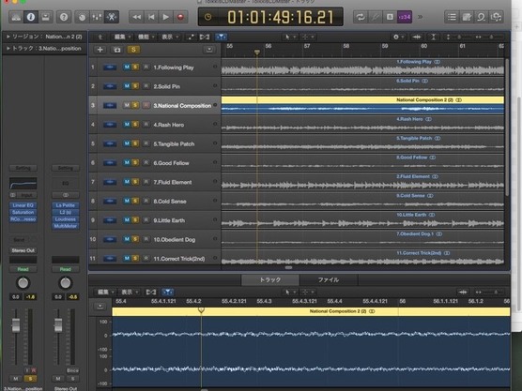Open the Loop Browser button
Image resolution: width=522 pixels, height=391 pixels.
481,17
